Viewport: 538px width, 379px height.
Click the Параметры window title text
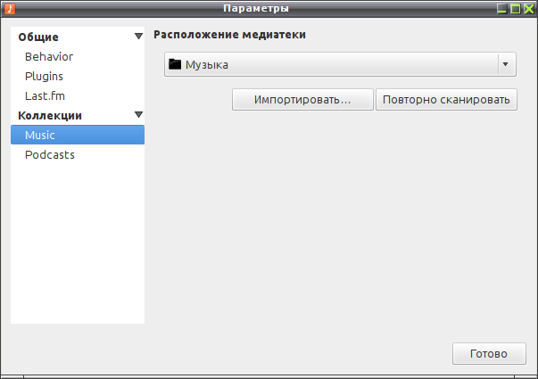(256, 8)
